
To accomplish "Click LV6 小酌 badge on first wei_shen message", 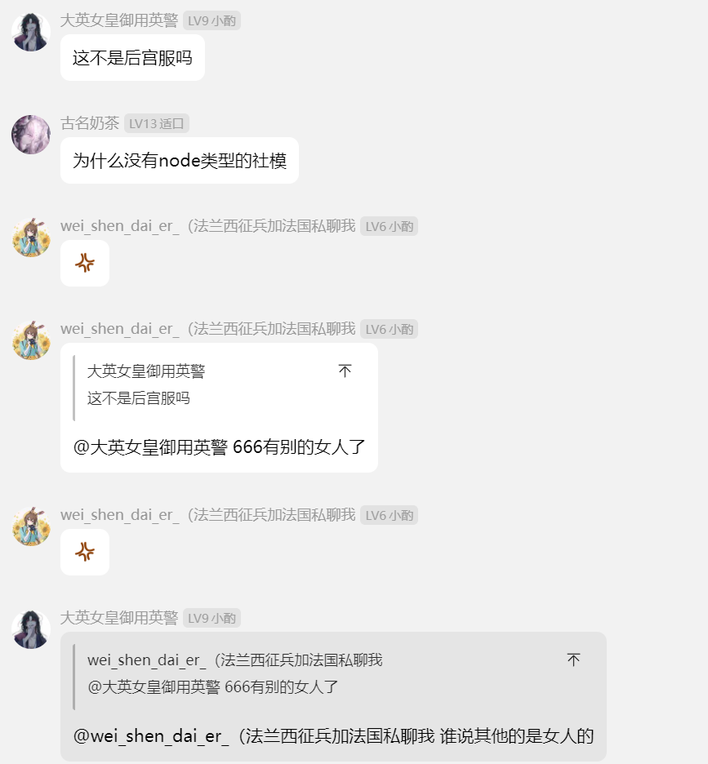I will 389,227.
